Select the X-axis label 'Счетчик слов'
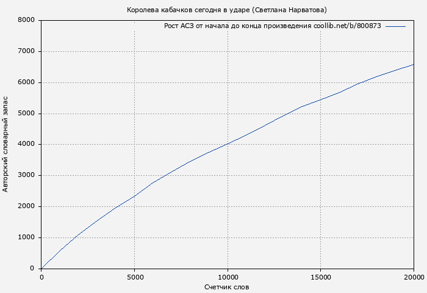427x293 pixels. coord(227,287)
